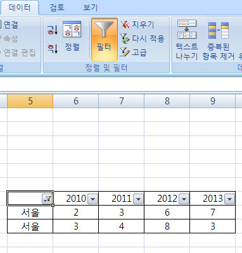
Task: Click the 정렬 및 필터 group label
Action: click(106, 68)
